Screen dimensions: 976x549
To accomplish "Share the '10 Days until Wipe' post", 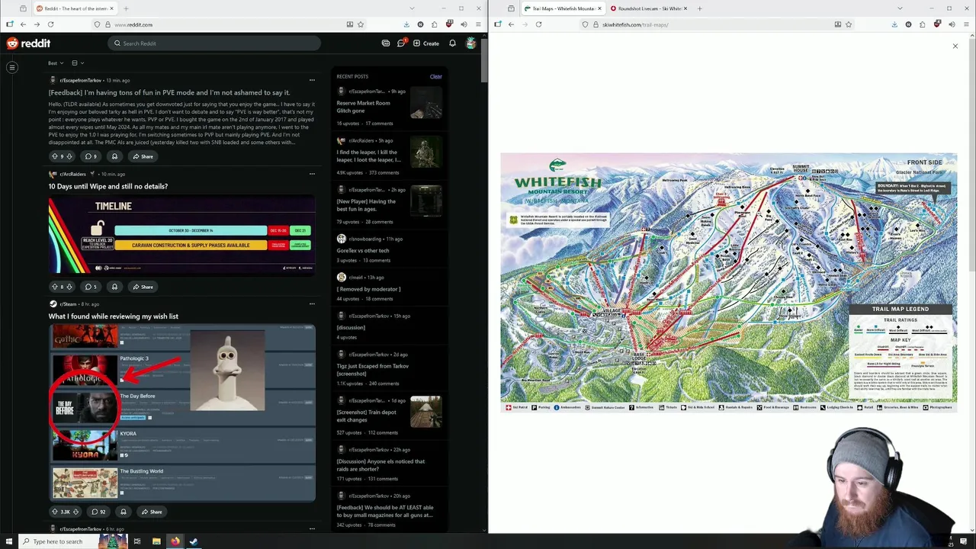I will click(143, 287).
